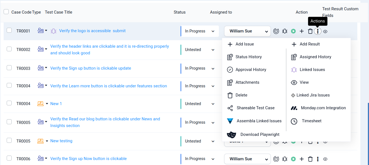
Task: Click the green run button in the TR0001 row
Action: click(293, 31)
